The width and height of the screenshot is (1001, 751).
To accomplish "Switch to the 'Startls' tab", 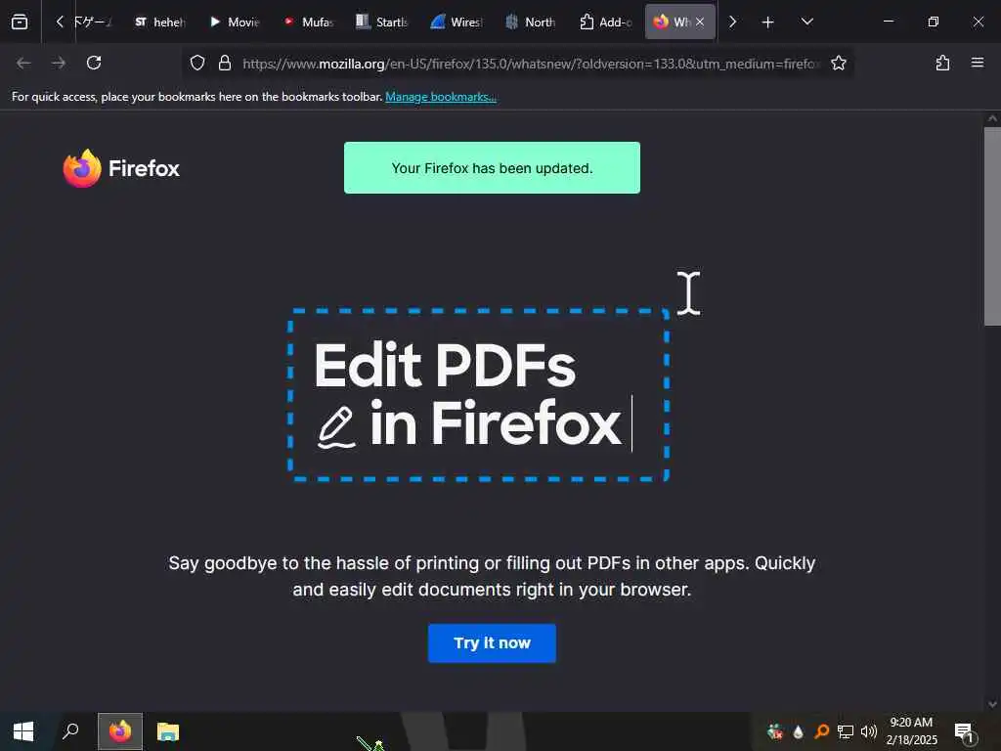I will pyautogui.click(x=382, y=22).
